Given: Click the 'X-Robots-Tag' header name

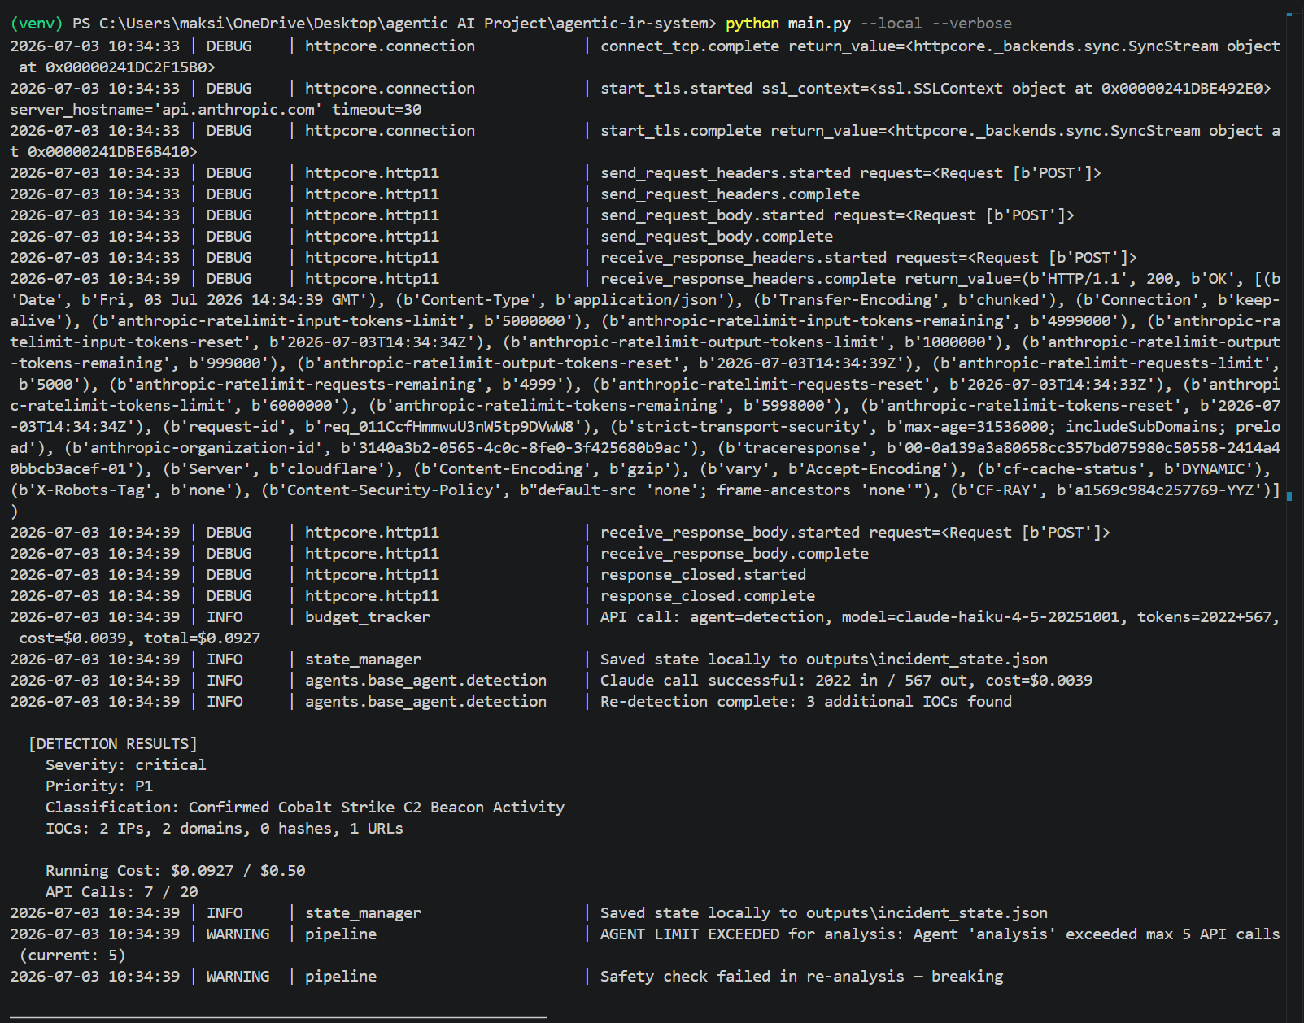Looking at the screenshot, I should pos(90,490).
